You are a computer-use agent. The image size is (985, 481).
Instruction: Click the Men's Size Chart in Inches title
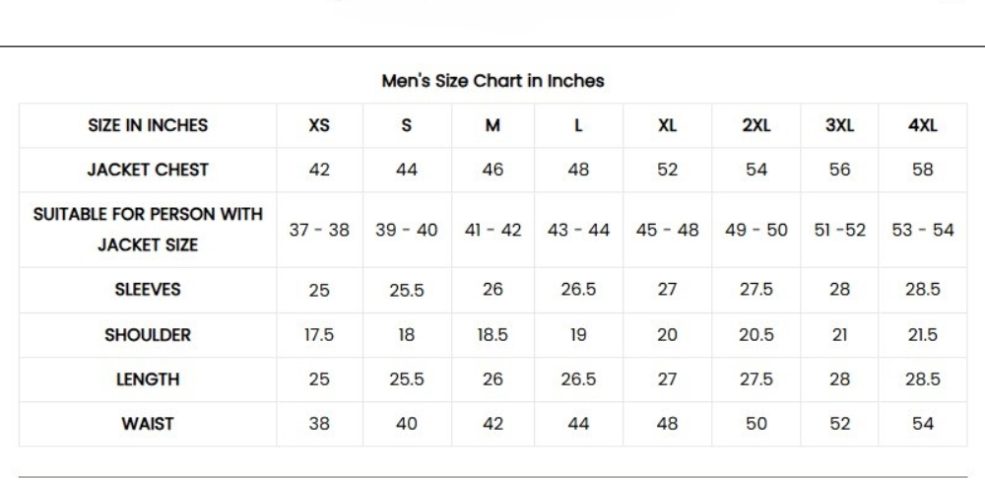492,81
